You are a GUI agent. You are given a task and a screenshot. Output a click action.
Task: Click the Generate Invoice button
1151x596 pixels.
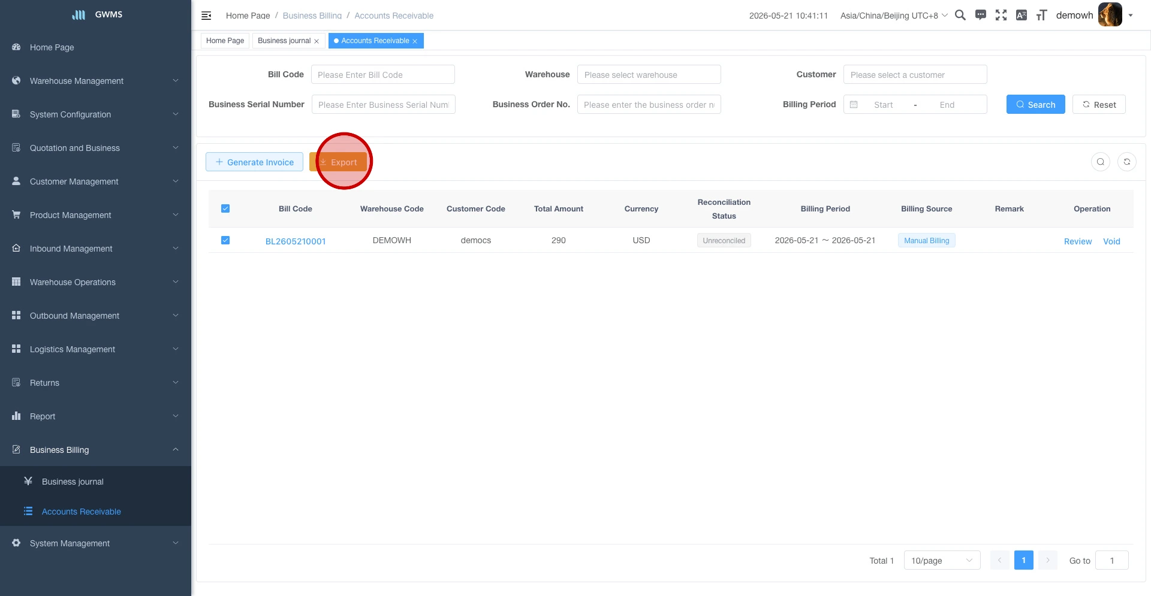click(x=254, y=162)
